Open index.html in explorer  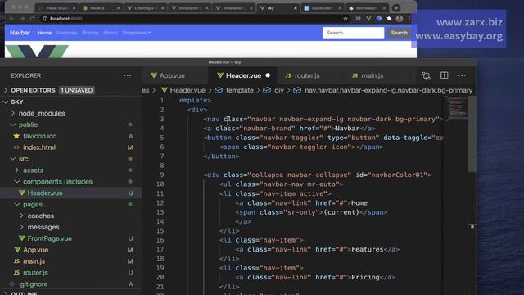click(39, 147)
